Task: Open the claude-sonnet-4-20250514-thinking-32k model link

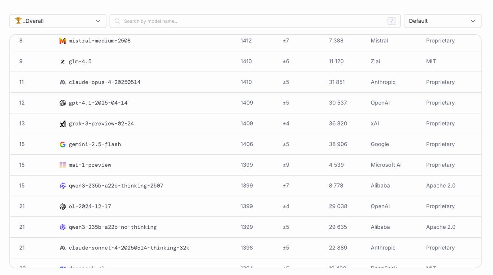Action: [x=129, y=248]
